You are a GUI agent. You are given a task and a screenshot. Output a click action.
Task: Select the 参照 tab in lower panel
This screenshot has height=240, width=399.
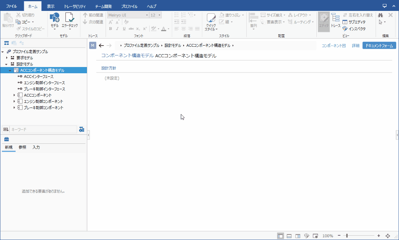point(22,147)
